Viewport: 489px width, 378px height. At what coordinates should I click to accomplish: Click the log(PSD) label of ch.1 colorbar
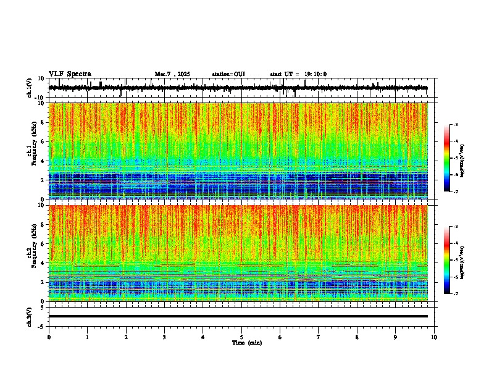[x=462, y=161]
